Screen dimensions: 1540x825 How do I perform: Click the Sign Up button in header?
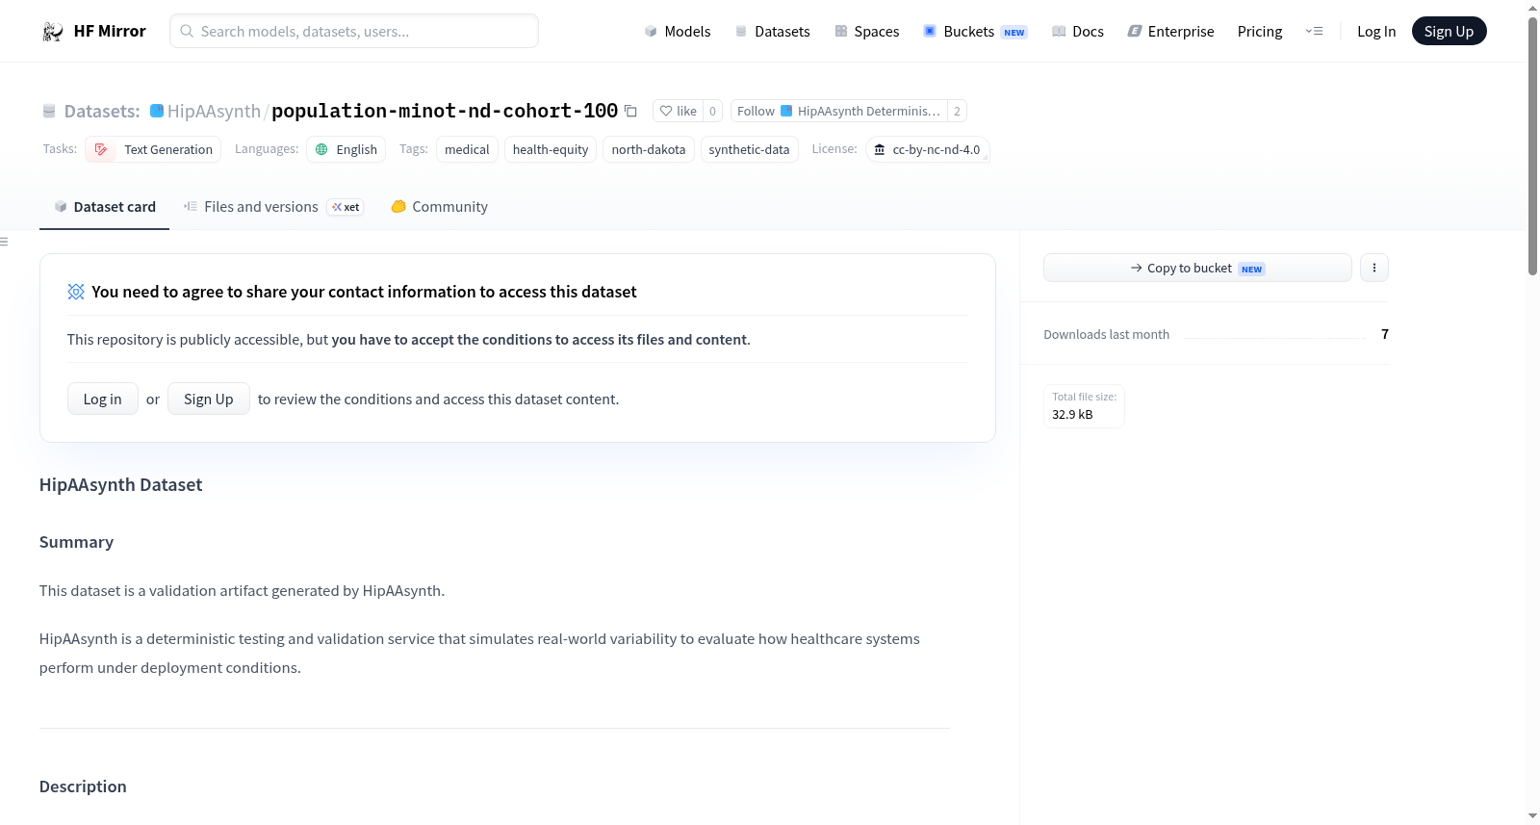click(1449, 32)
